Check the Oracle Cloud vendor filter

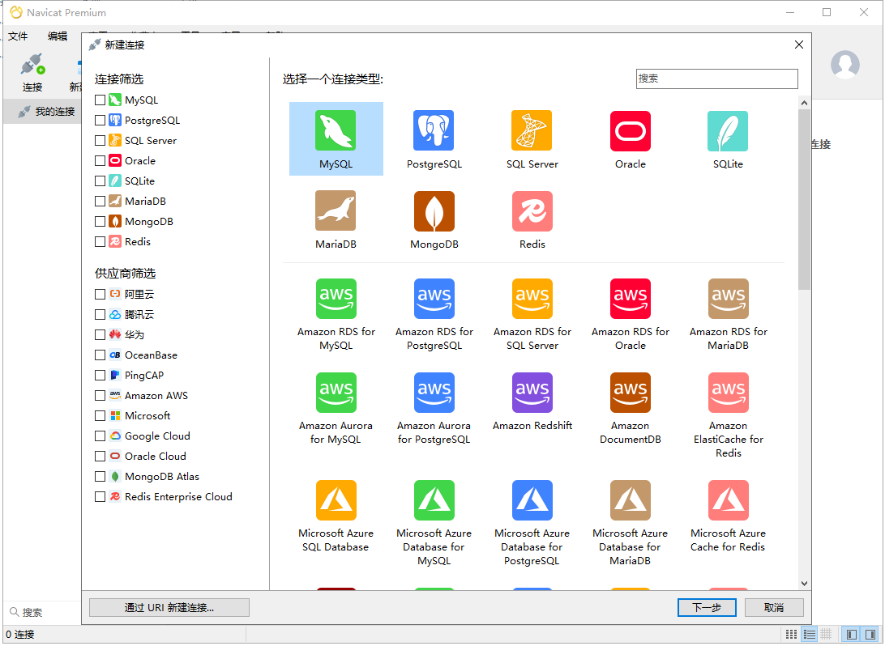point(100,457)
